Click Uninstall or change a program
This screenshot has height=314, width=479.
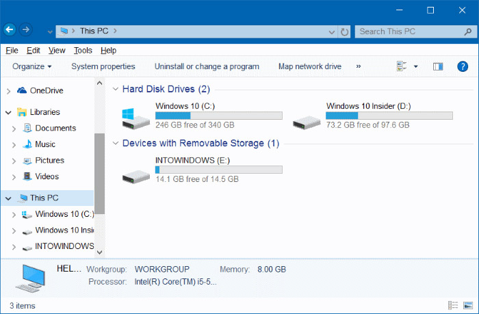(207, 66)
